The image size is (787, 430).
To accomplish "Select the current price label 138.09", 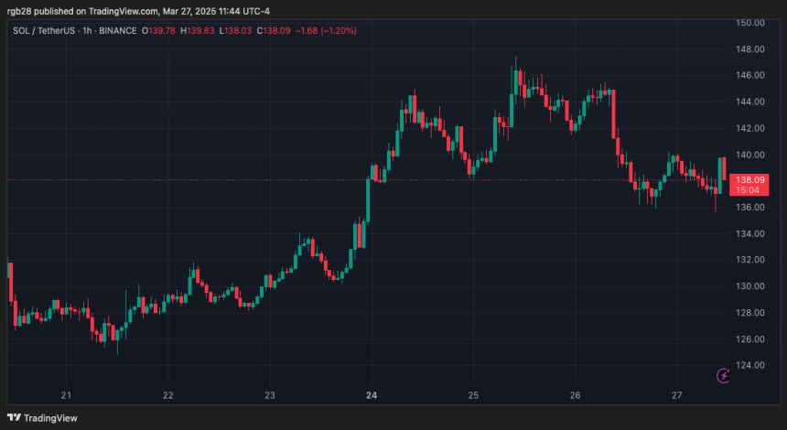I will (749, 179).
